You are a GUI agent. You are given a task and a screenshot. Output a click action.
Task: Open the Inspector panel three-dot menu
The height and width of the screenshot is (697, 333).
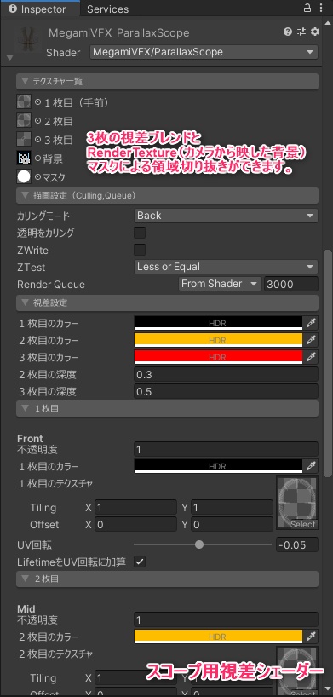tap(321, 9)
